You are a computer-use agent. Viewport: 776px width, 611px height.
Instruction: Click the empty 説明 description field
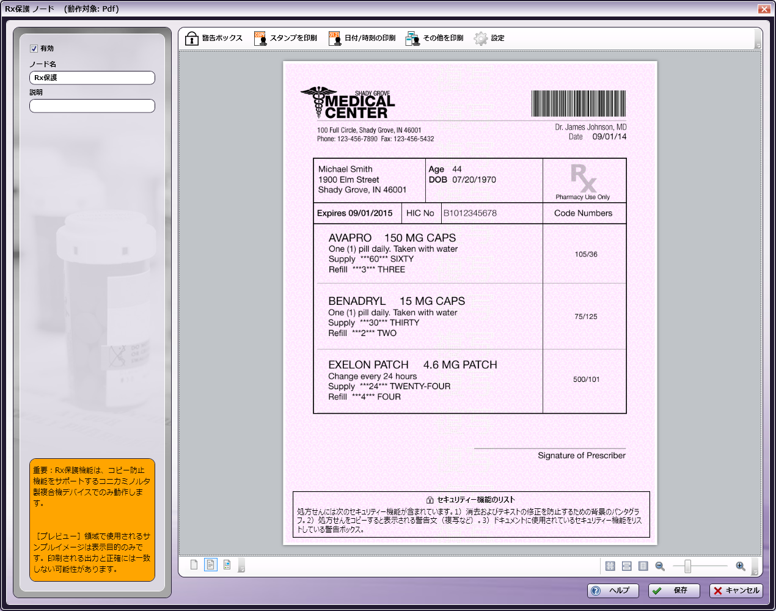pyautogui.click(x=92, y=106)
